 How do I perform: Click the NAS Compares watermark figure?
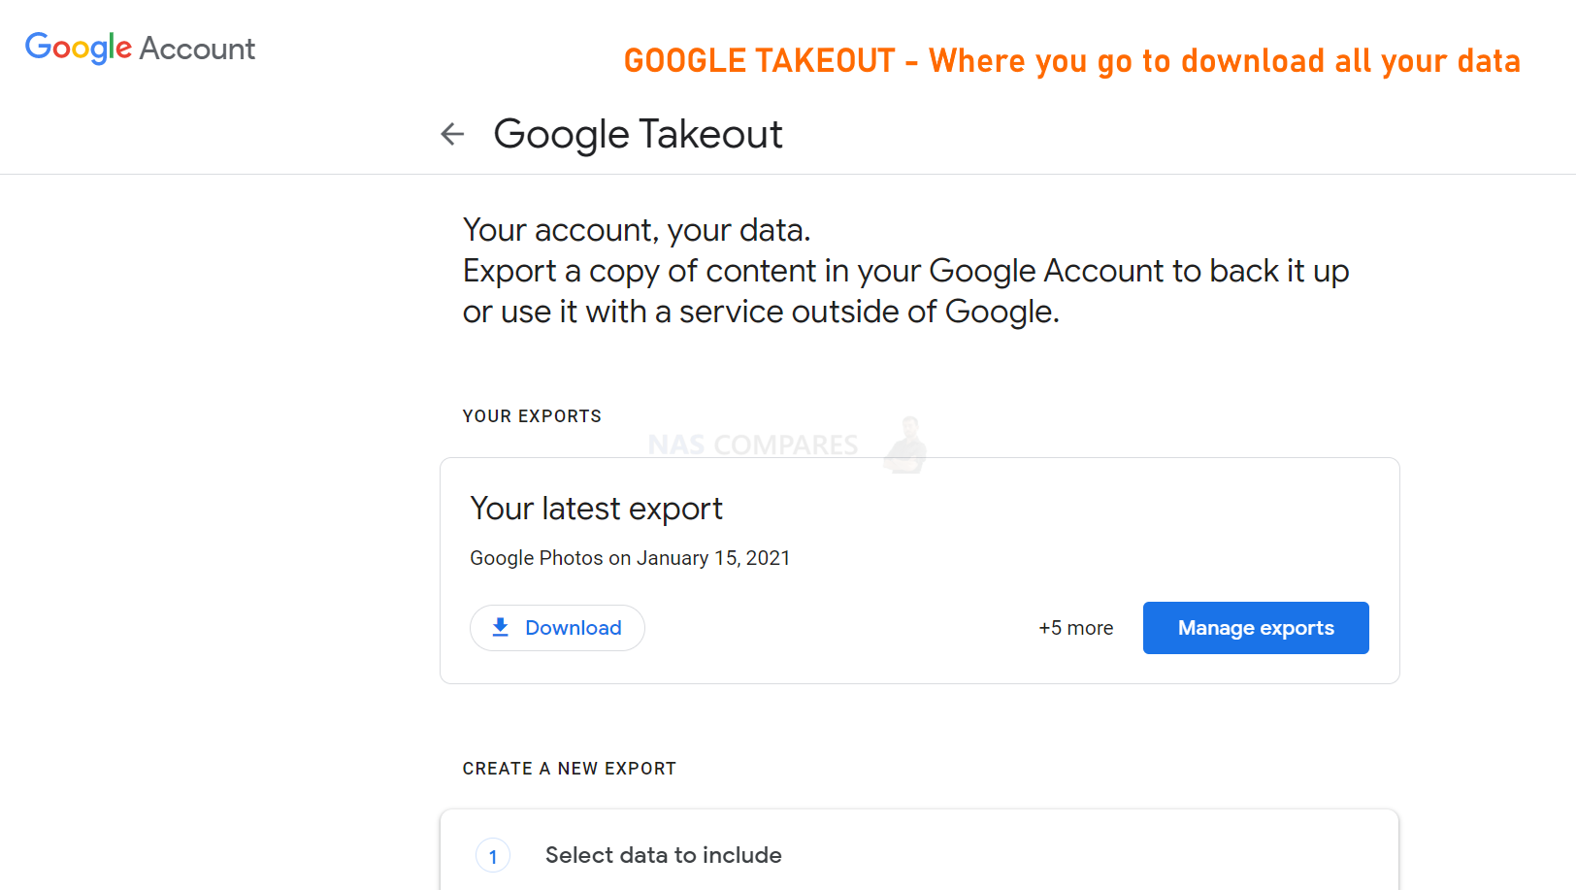tap(906, 445)
